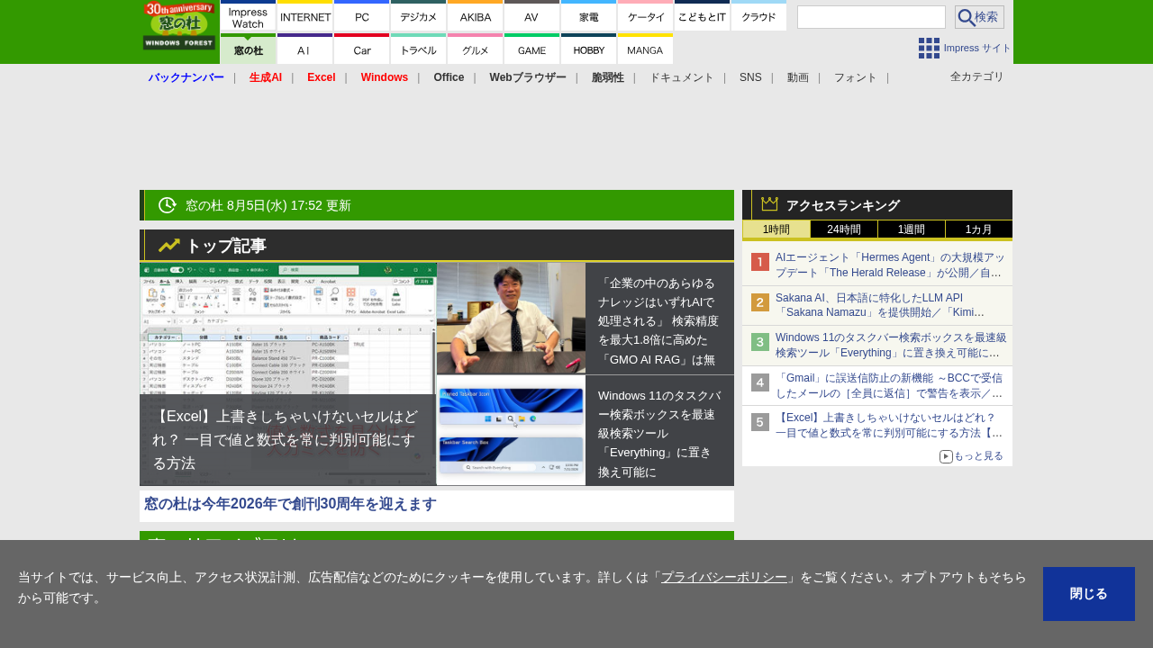Open the Impress Watch tab
Image resolution: width=1153 pixels, height=648 pixels.
[x=248, y=16]
